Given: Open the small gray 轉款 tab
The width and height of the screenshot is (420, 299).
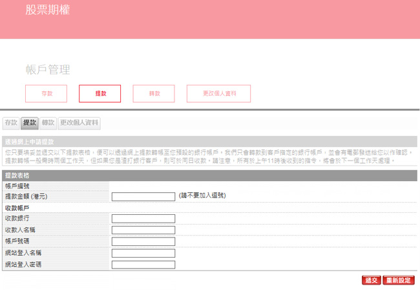Looking at the screenshot, I should click(48, 122).
